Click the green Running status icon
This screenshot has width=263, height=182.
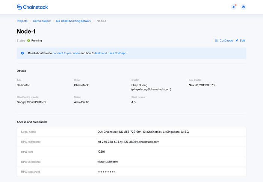click(x=29, y=41)
